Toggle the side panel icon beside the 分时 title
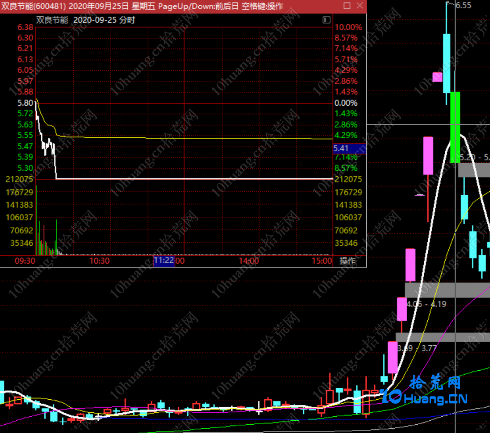This screenshot has width=490, height=433. tap(326, 20)
